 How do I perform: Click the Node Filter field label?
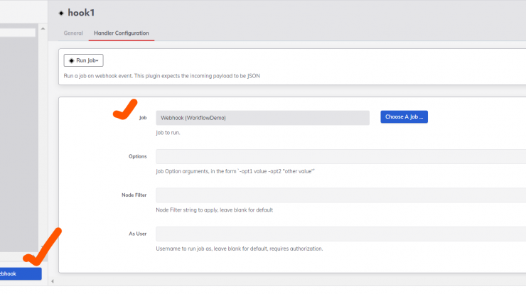click(134, 195)
